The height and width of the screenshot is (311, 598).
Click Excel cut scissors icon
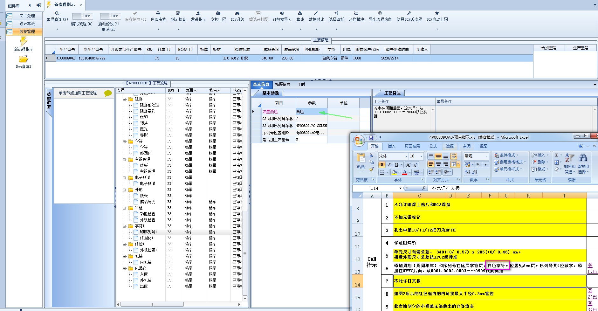[371, 155]
